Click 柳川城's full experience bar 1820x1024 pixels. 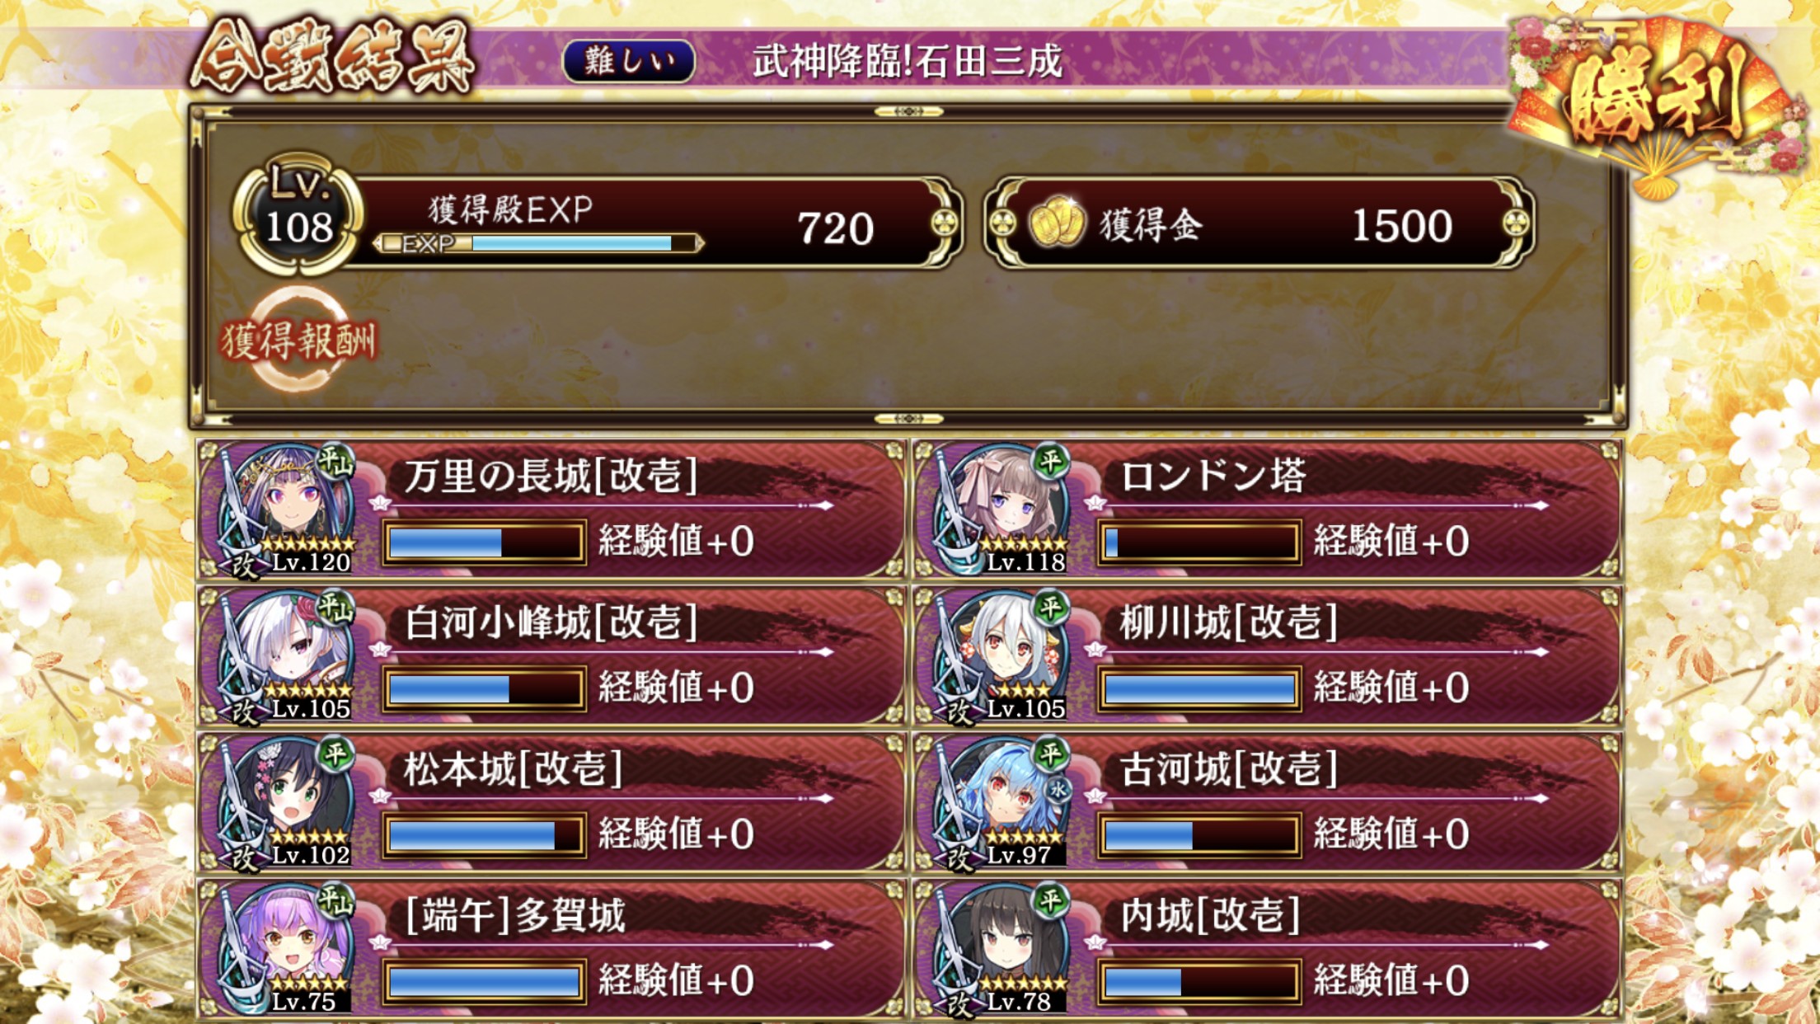(x=1199, y=688)
